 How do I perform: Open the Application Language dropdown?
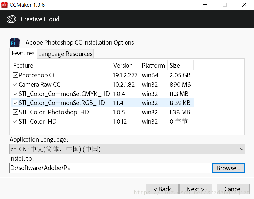[127, 149]
